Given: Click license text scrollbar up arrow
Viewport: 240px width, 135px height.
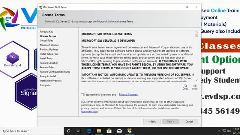Looking at the screenshot, I should point(196,32).
